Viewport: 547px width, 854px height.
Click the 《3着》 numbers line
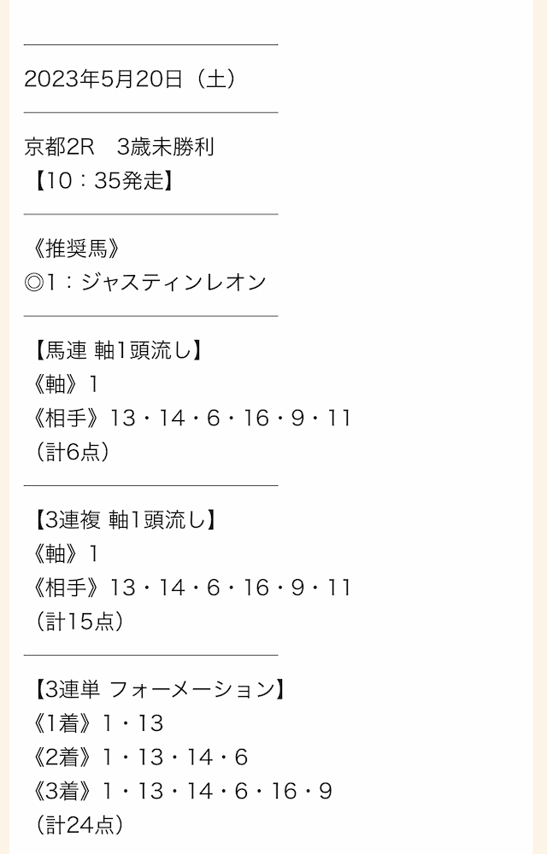tap(181, 790)
